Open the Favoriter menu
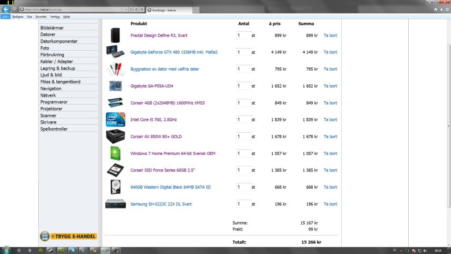 pyautogui.click(x=41, y=16)
